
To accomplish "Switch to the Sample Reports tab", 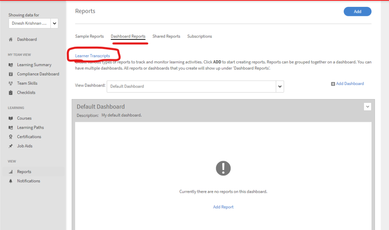I will click(x=89, y=36).
